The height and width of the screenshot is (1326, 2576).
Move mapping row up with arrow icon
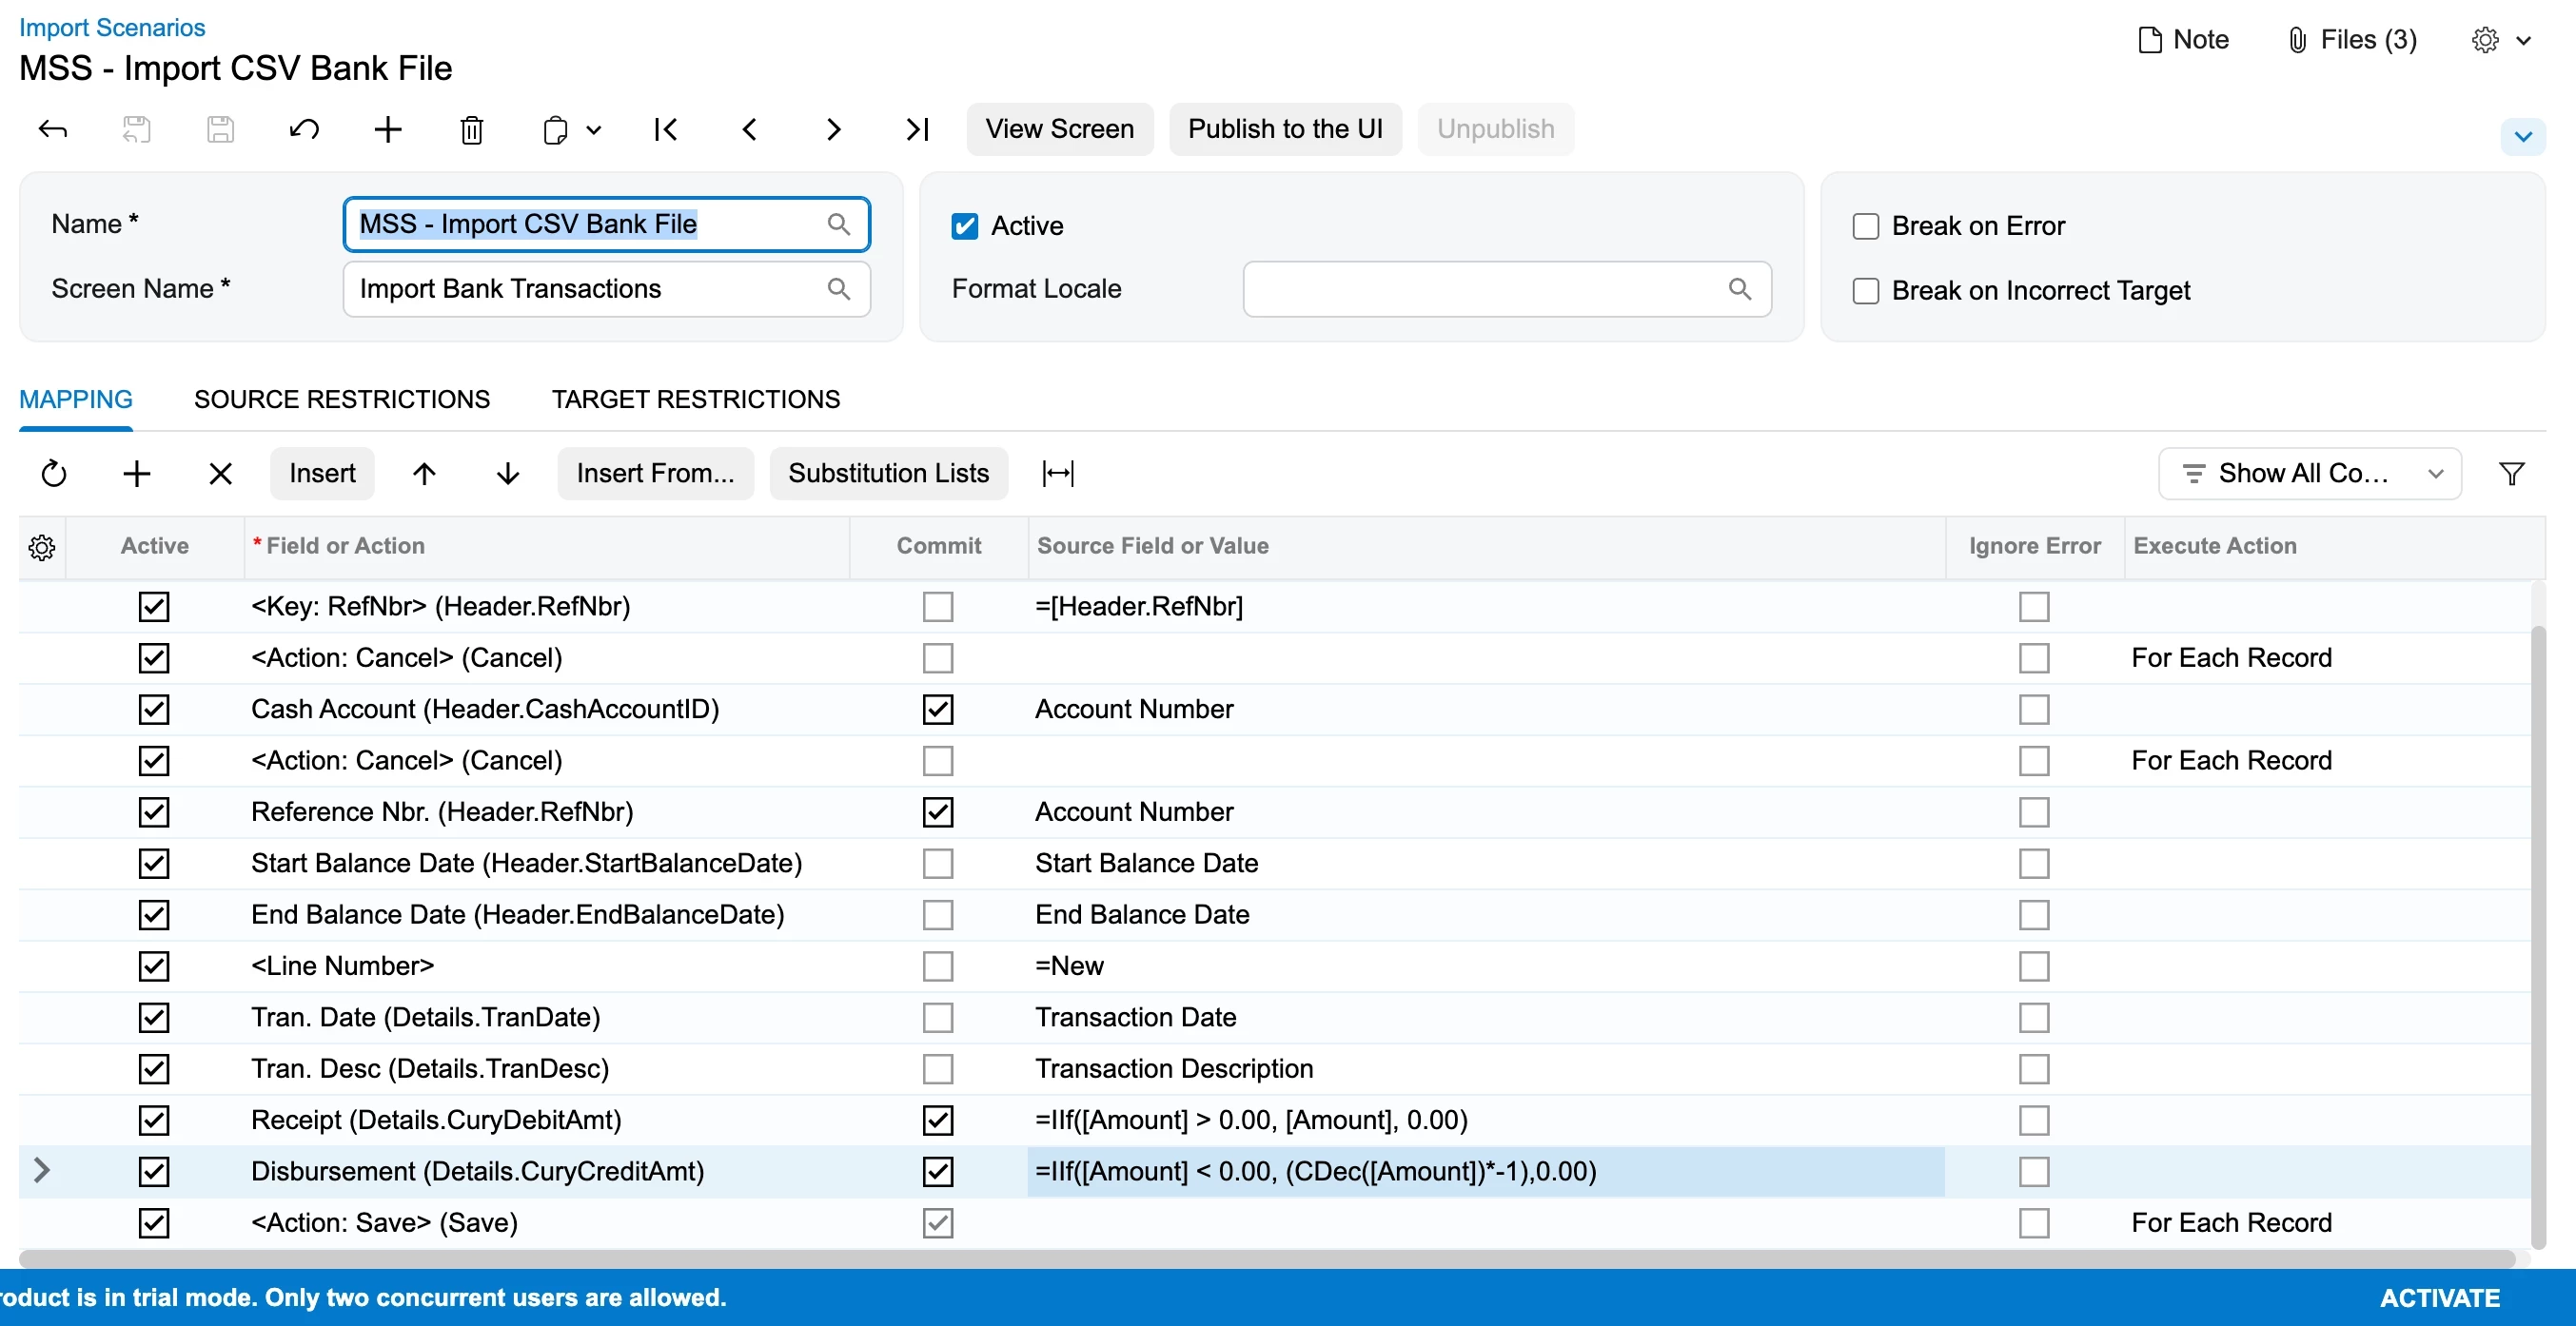[424, 474]
